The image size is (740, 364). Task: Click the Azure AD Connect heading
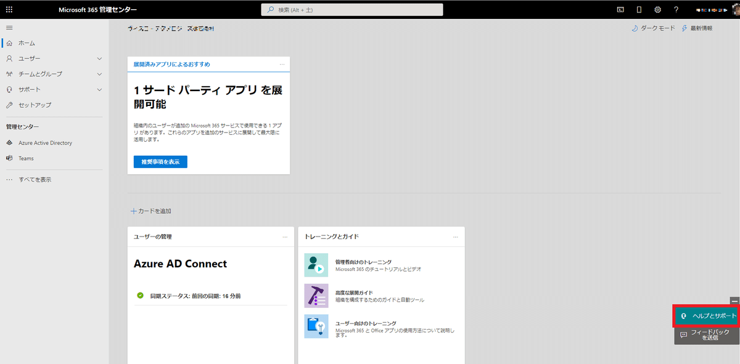180,264
